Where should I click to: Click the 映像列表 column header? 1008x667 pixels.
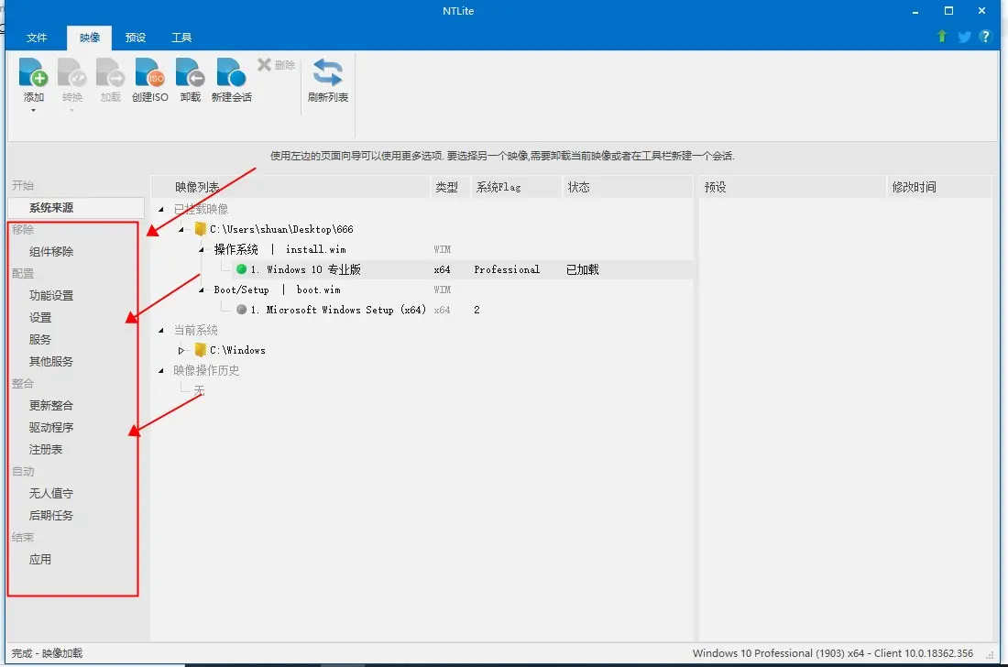[x=290, y=187]
